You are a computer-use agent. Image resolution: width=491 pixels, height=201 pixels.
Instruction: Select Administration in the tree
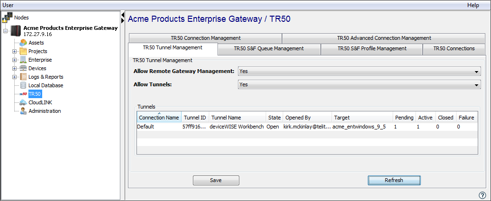45,111
